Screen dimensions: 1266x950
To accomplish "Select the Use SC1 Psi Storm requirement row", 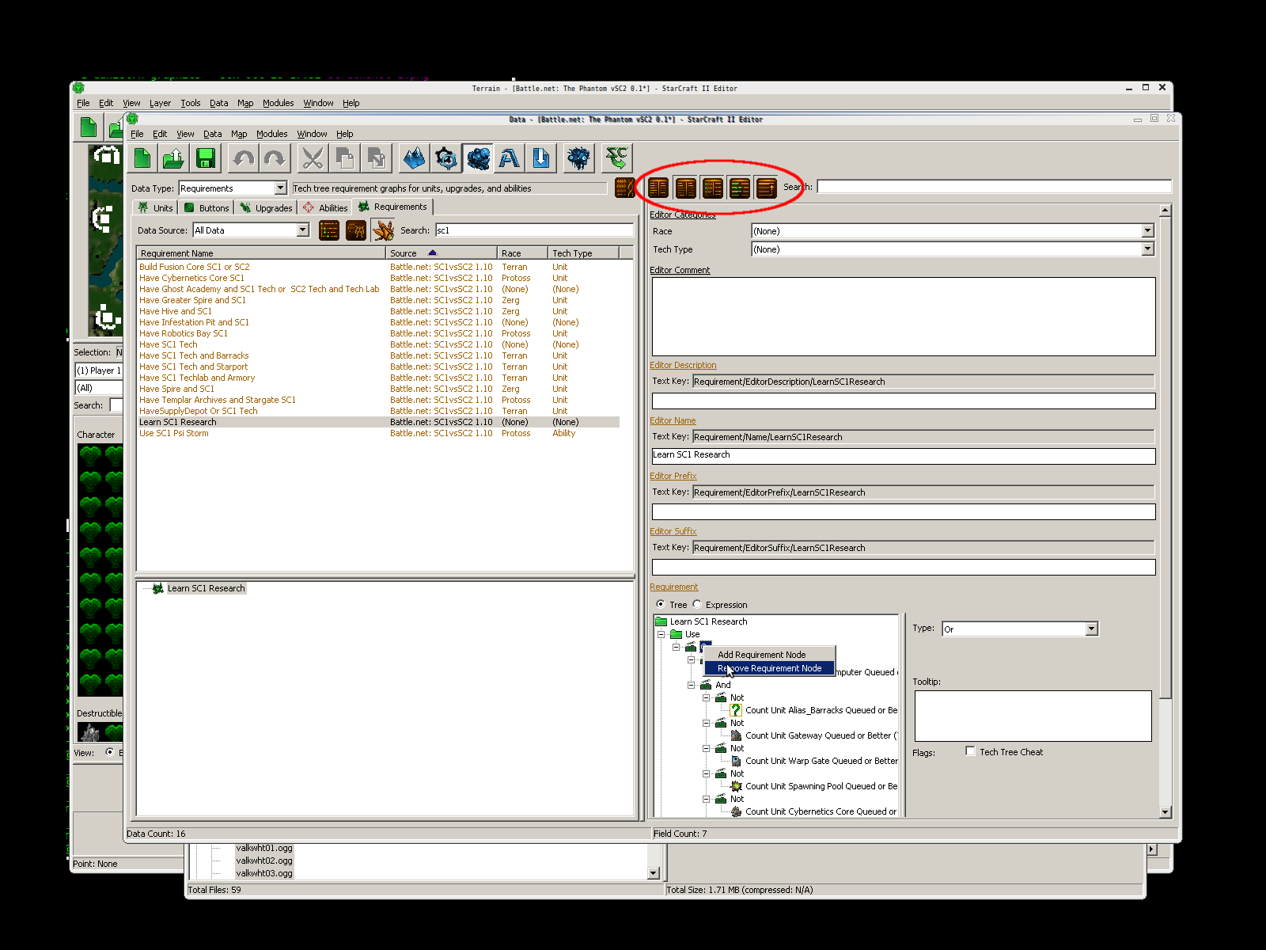I will [174, 433].
